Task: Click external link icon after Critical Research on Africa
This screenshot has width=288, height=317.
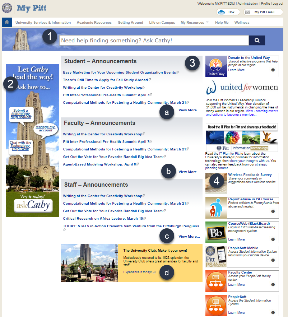Action: [145, 218]
